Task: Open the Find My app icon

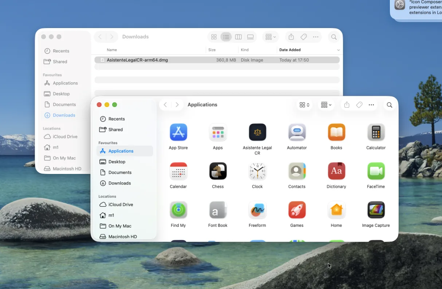Action: pos(178,210)
